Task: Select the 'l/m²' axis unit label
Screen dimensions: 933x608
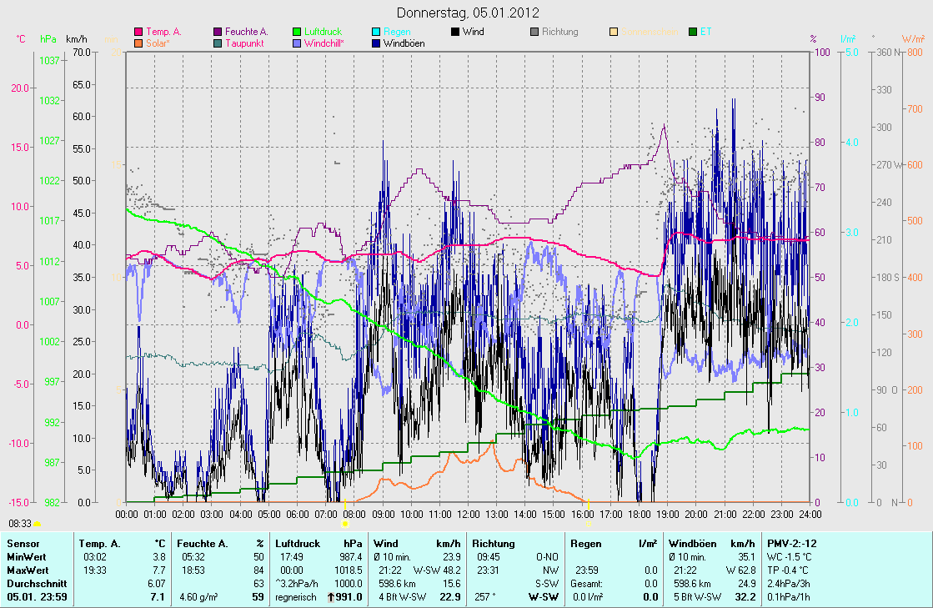Action: point(848,39)
